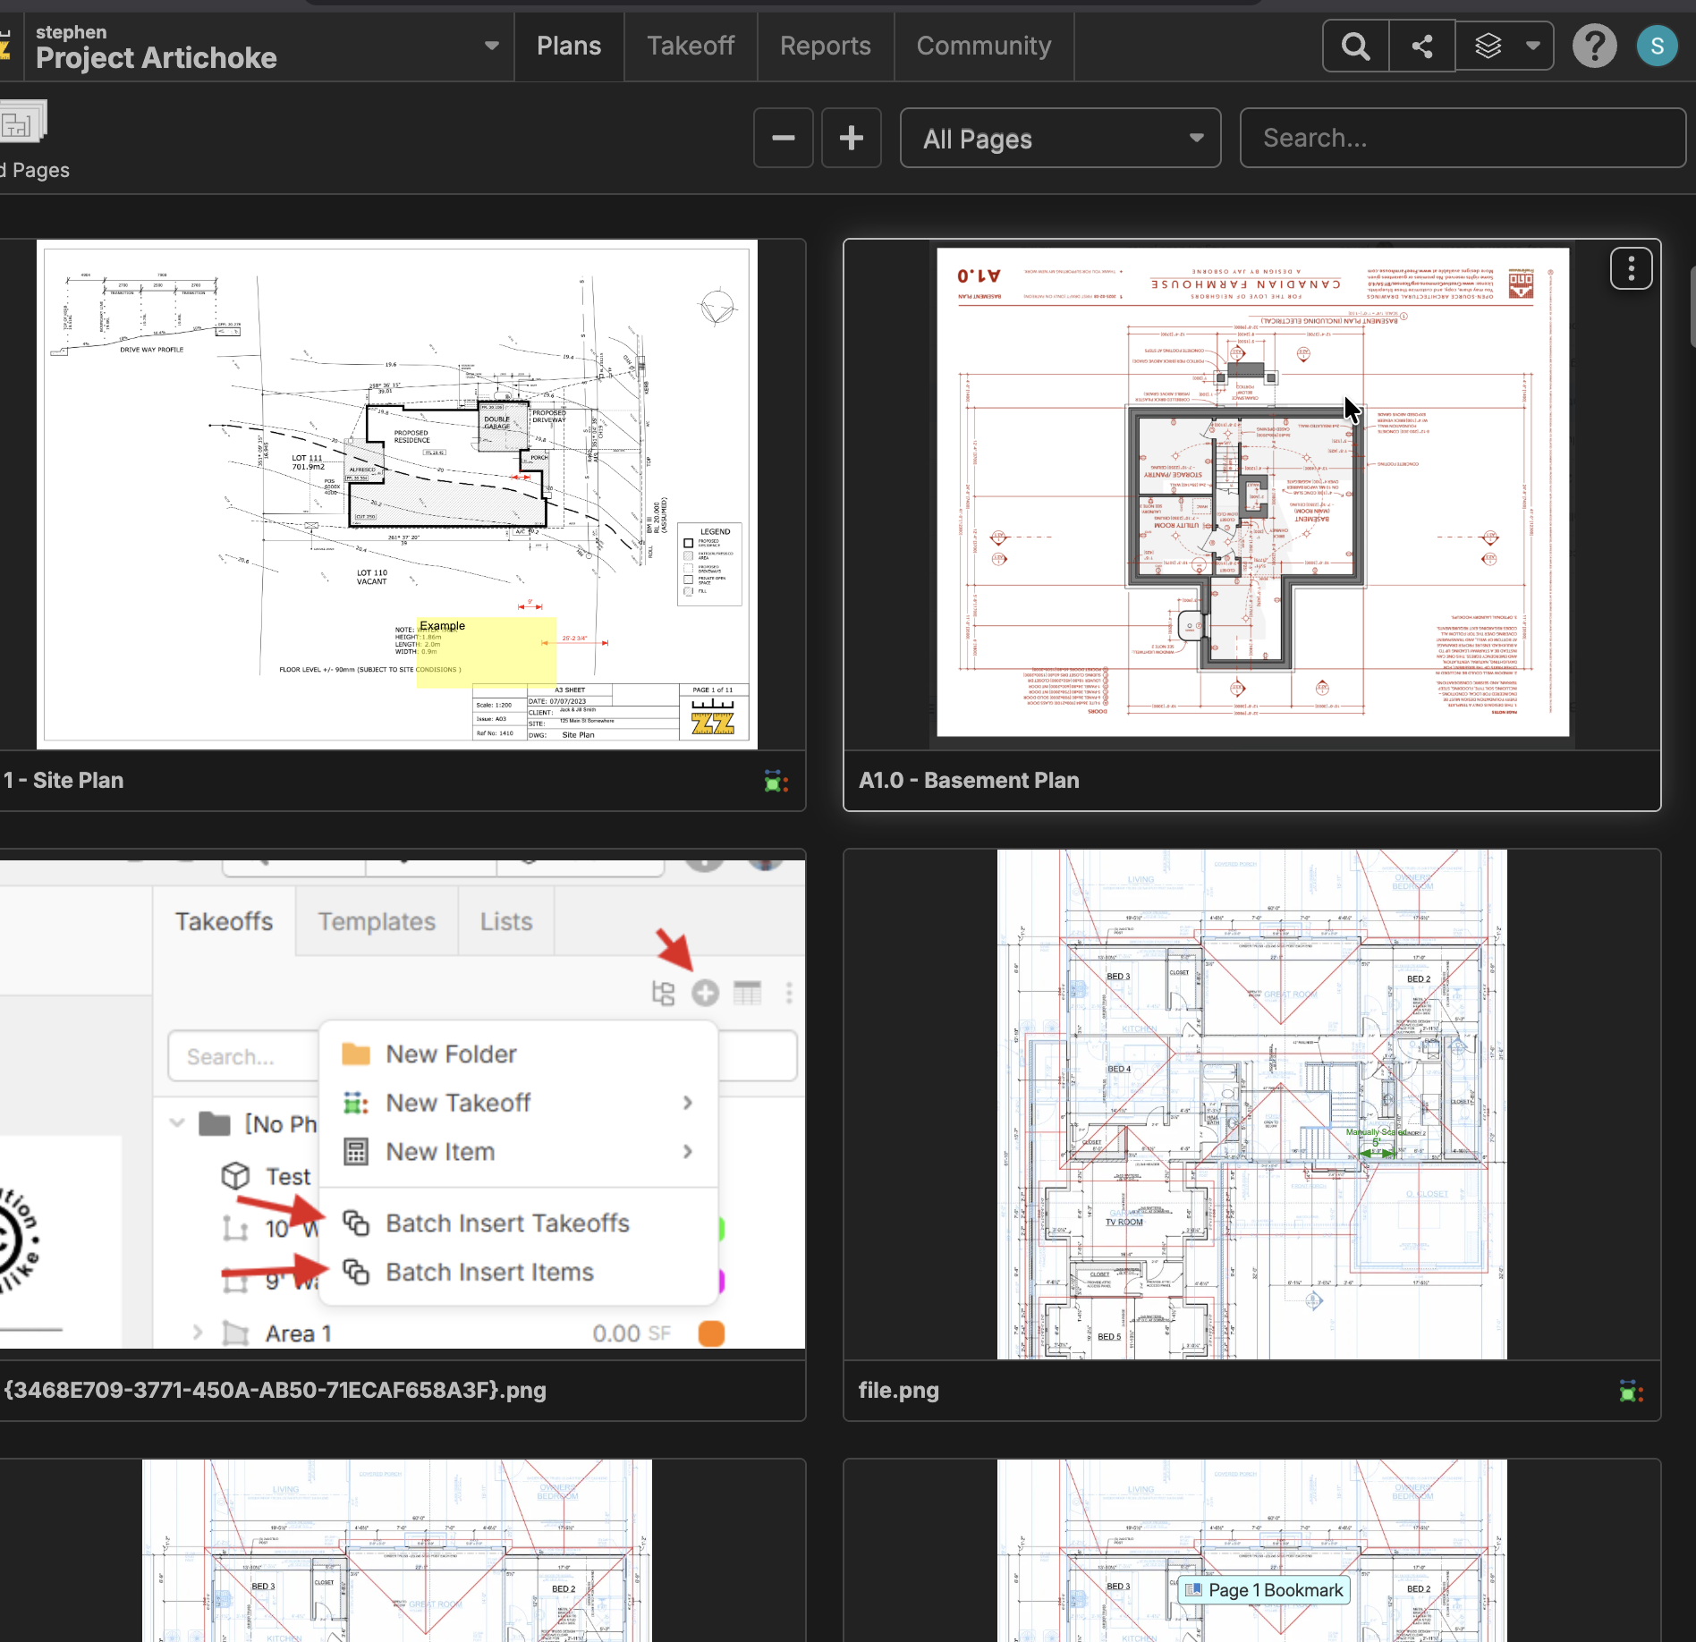1696x1642 pixels.
Task: Click the pages Search field
Action: click(1462, 139)
